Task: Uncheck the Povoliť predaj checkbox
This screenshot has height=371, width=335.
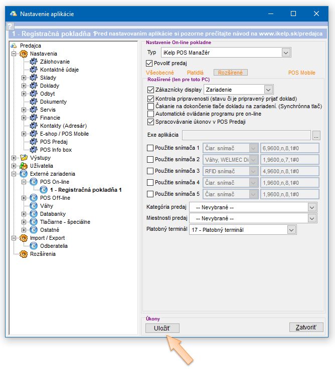Action: pos(149,63)
